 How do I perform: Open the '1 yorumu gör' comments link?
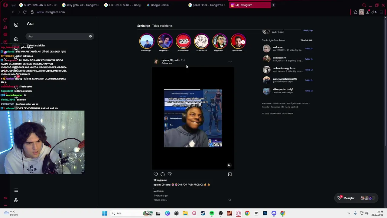point(161,196)
